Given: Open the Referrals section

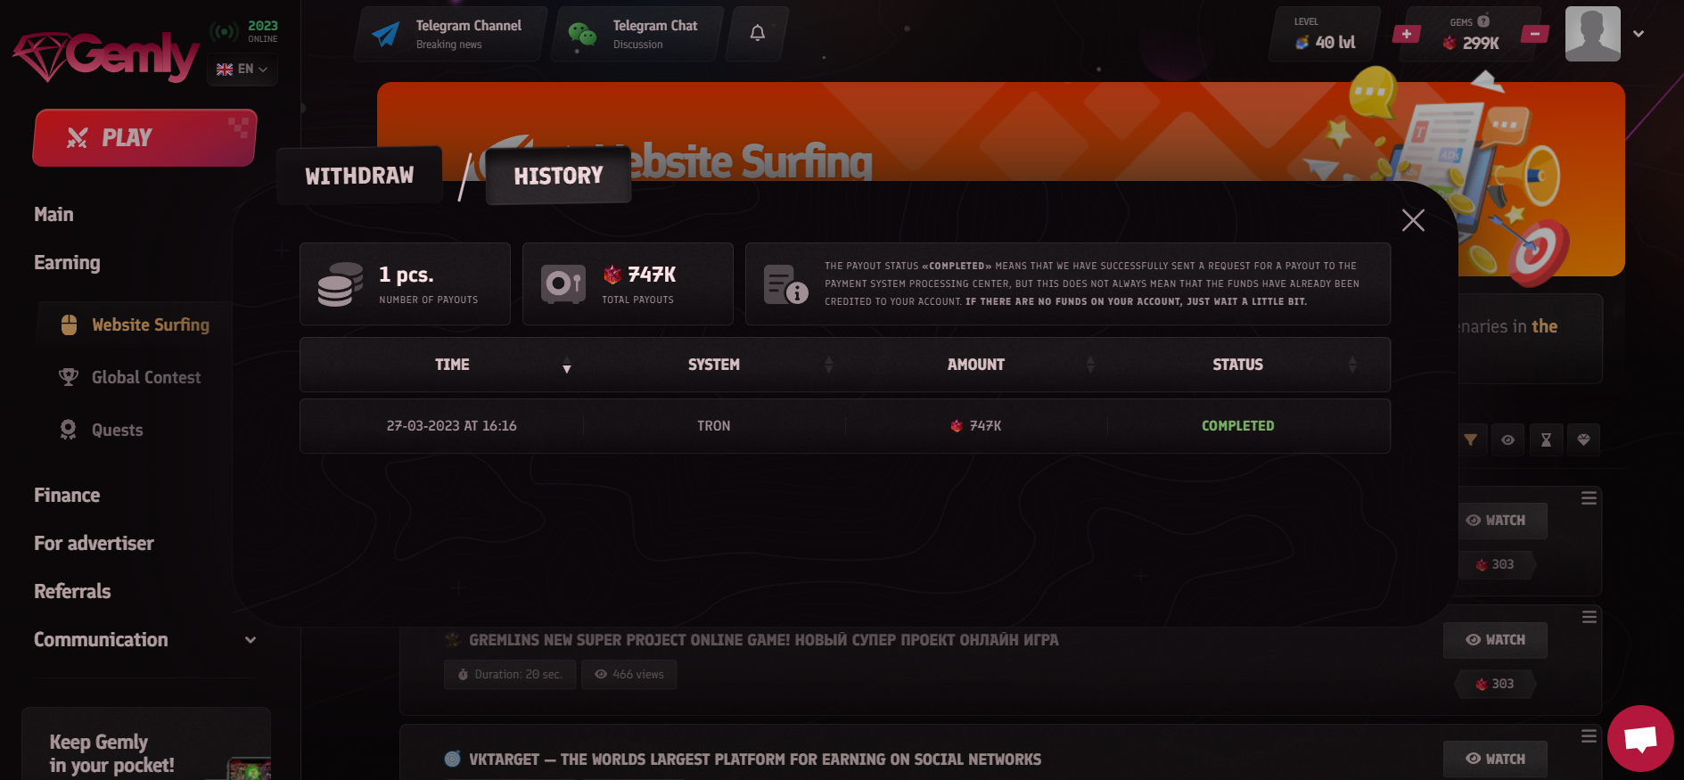Looking at the screenshot, I should click(x=72, y=591).
